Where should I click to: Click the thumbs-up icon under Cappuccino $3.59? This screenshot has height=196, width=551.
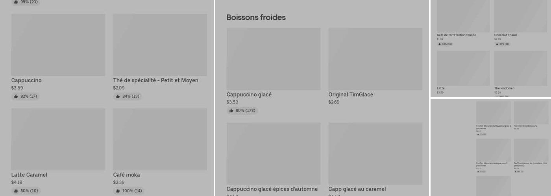[x=16, y=96]
